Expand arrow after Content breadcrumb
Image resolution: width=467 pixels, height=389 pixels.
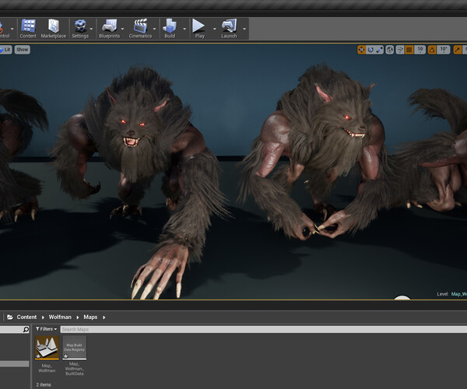point(43,317)
